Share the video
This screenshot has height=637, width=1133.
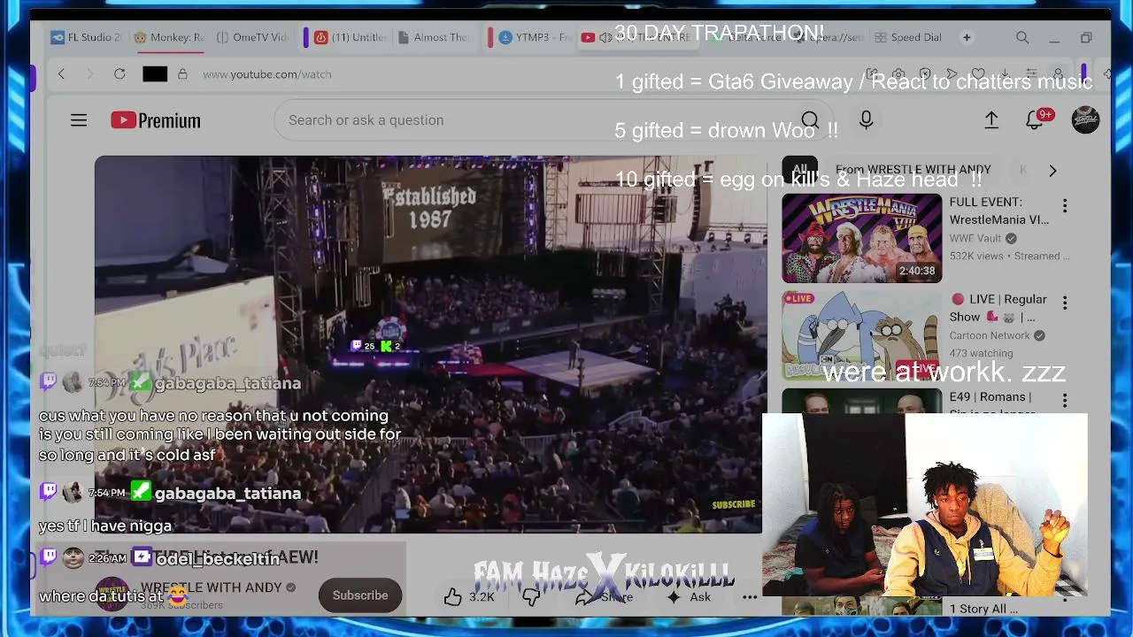click(605, 597)
